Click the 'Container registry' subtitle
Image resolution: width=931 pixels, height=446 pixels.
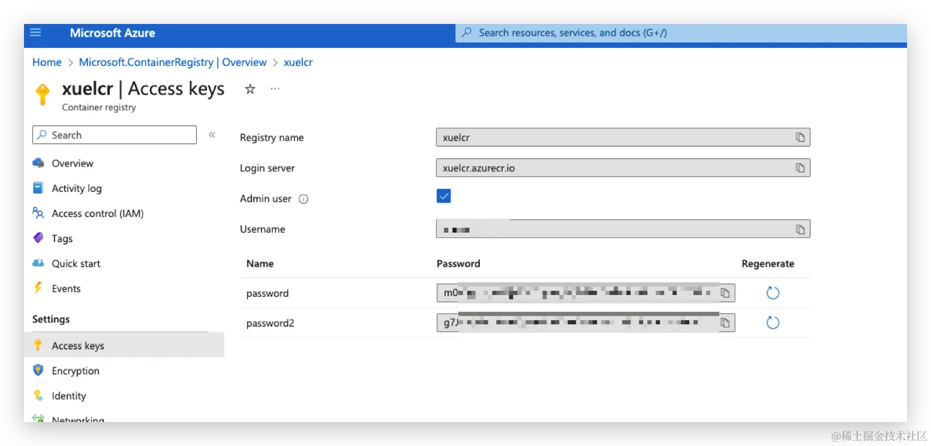[99, 108]
